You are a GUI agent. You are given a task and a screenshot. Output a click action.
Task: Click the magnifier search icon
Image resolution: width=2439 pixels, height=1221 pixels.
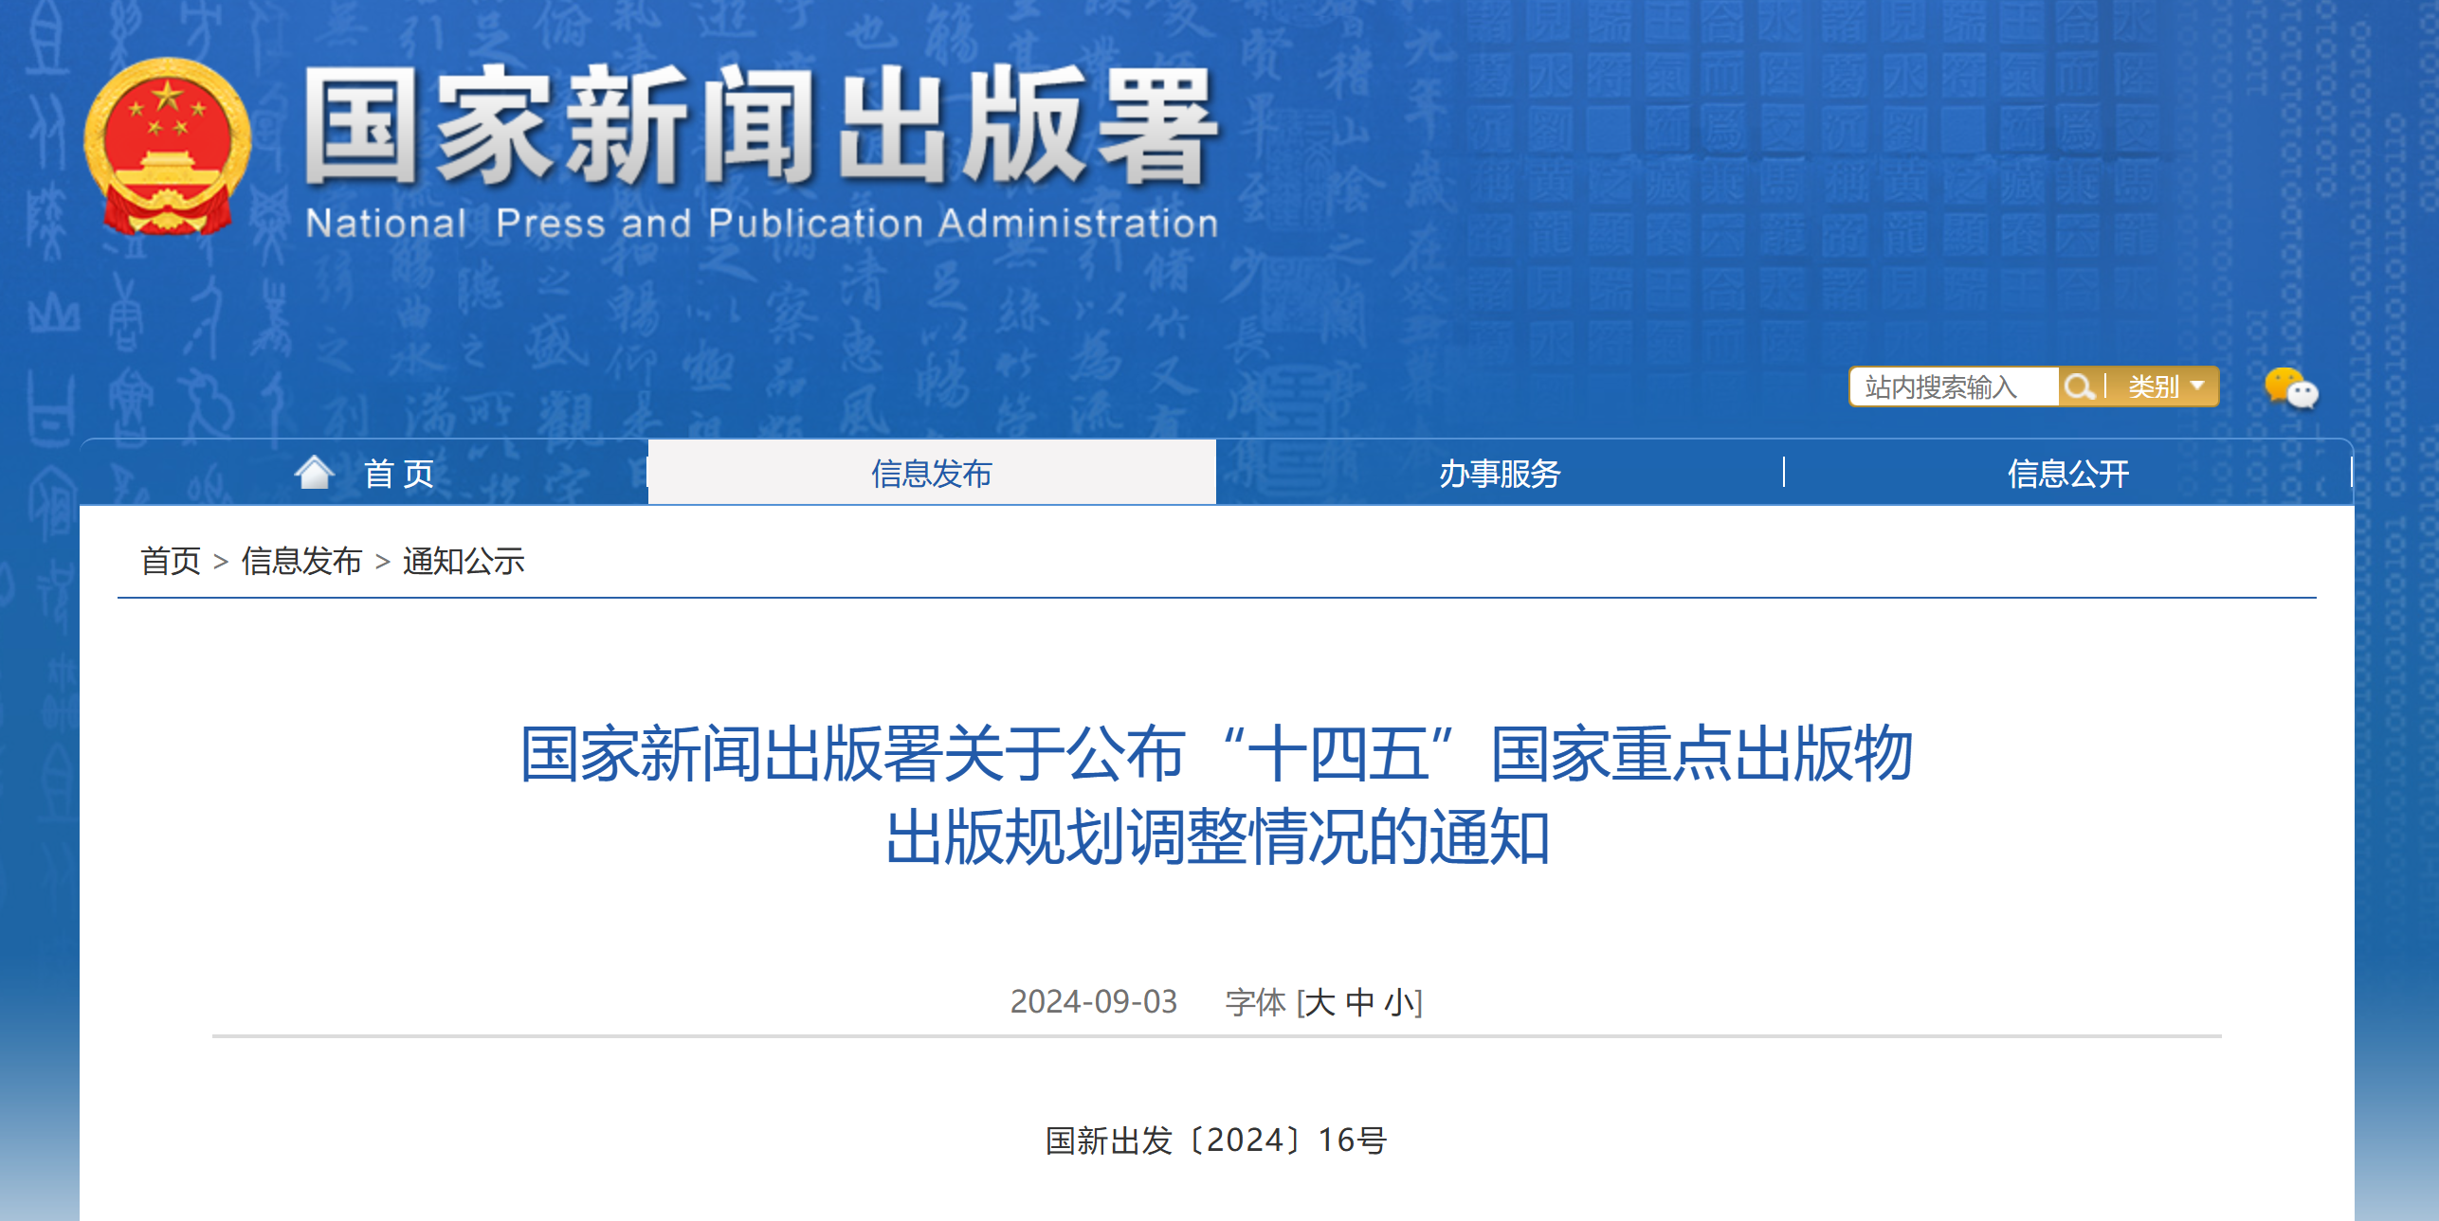(2080, 386)
